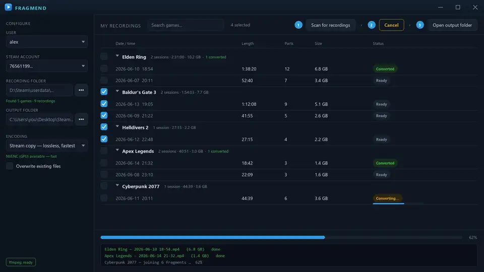Screen dimensions: 484x272
Task: Check the Apex Legends group checkbox
Action: [104, 151]
